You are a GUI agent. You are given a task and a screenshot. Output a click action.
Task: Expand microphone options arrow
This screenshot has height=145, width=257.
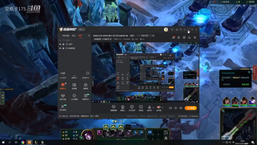153,108
